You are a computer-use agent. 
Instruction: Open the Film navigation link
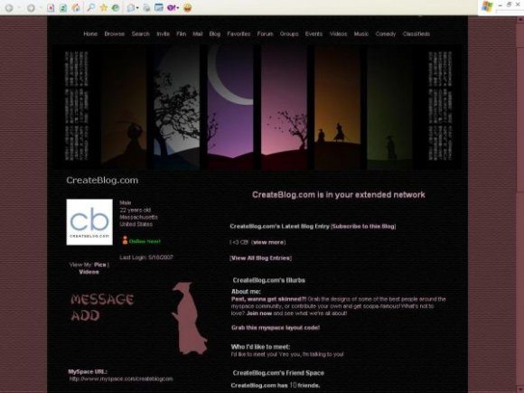181,34
